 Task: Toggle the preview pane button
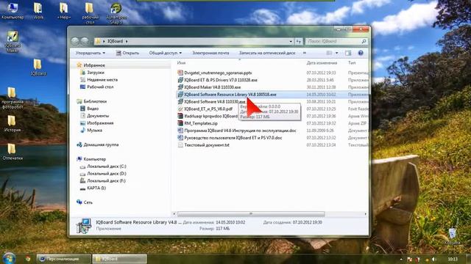pos(348,53)
